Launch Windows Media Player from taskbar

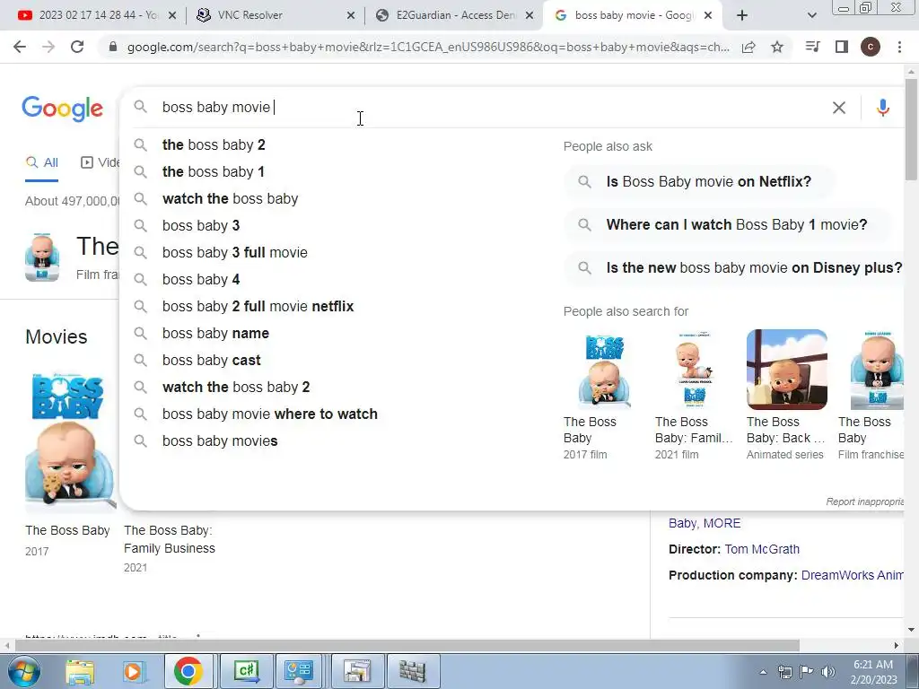point(134,671)
